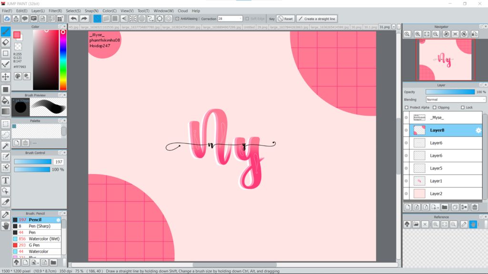The height and width of the screenshot is (274, 488).
Task: Enable the concentric circle snap
Action: (142, 19)
